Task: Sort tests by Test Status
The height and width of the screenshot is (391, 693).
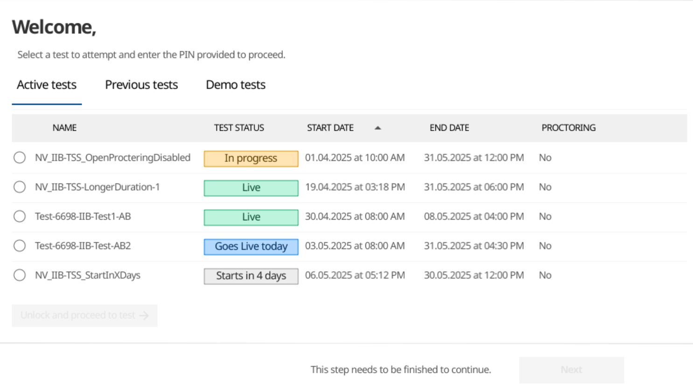Action: coord(238,127)
